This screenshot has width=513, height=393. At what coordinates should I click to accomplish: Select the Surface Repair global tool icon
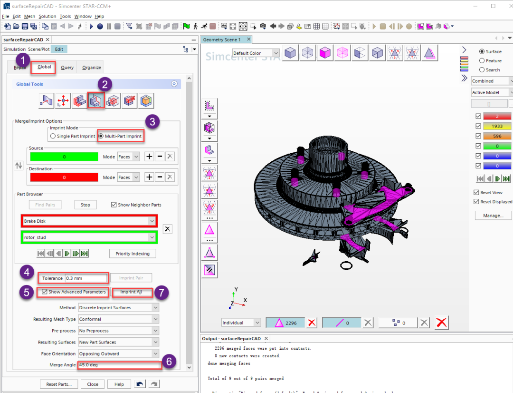point(46,100)
